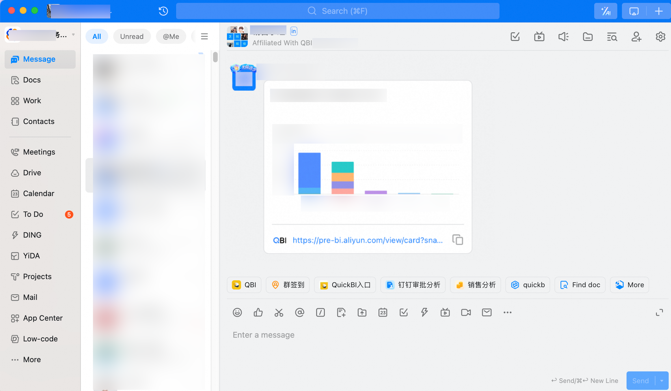
Task: Click the 钉钉审批分析 shortcut button
Action: (x=413, y=285)
